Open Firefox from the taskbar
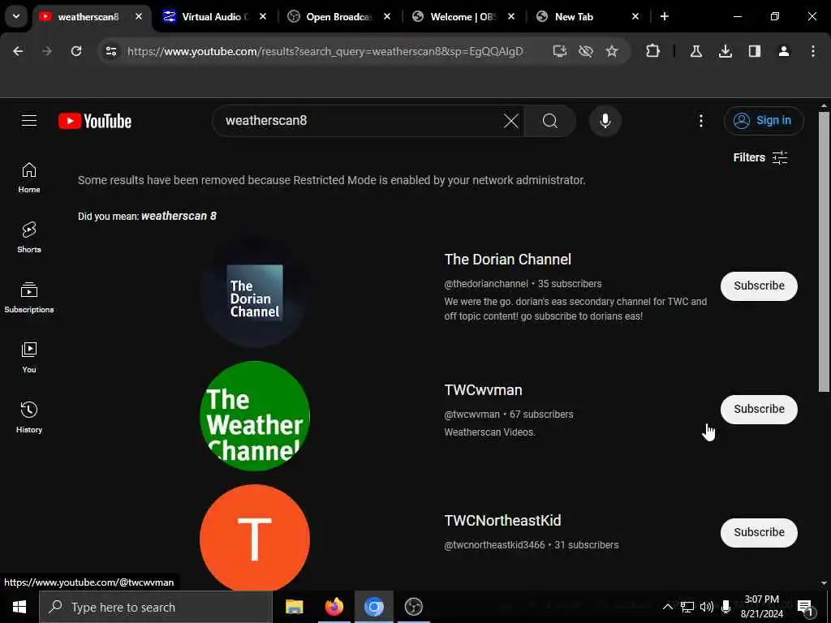This screenshot has height=623, width=831. (x=334, y=607)
